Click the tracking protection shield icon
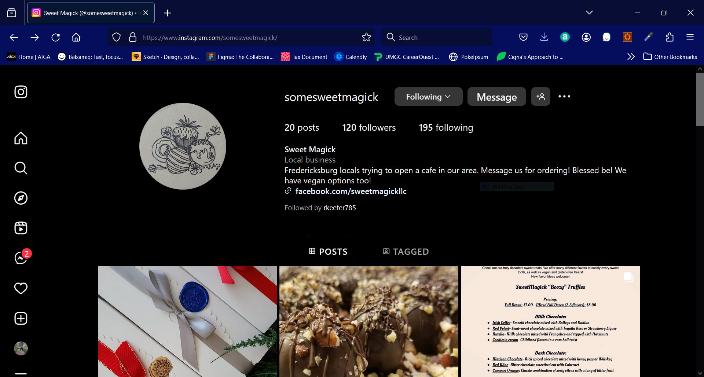 coord(116,37)
